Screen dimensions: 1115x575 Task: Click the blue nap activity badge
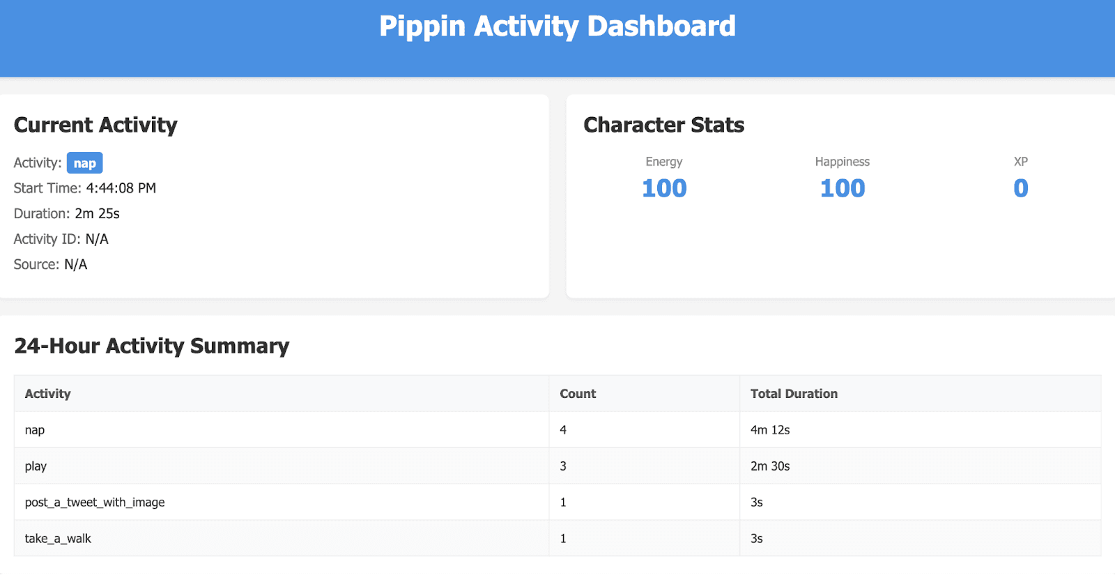[x=84, y=163]
